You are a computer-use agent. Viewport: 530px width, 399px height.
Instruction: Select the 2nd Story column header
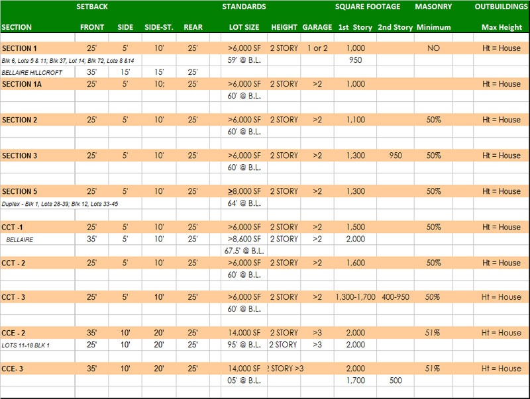coord(395,27)
